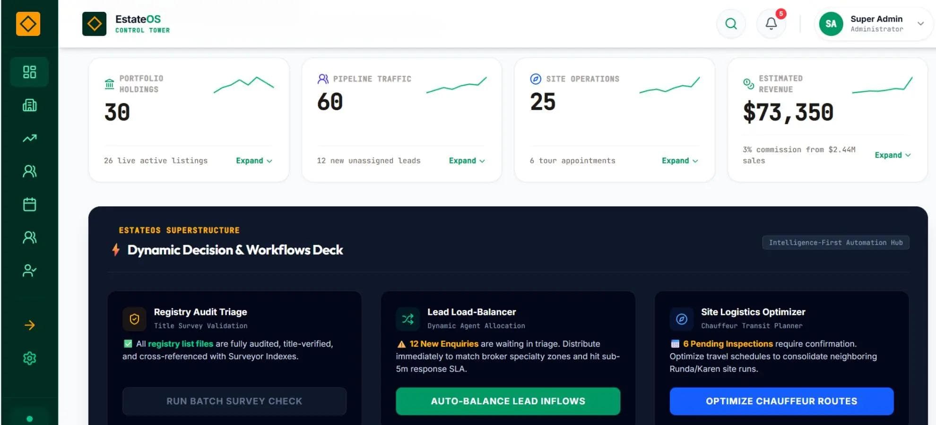936x425 pixels.
Task: Click the orange arrow sidebar icon
Action: 29,325
